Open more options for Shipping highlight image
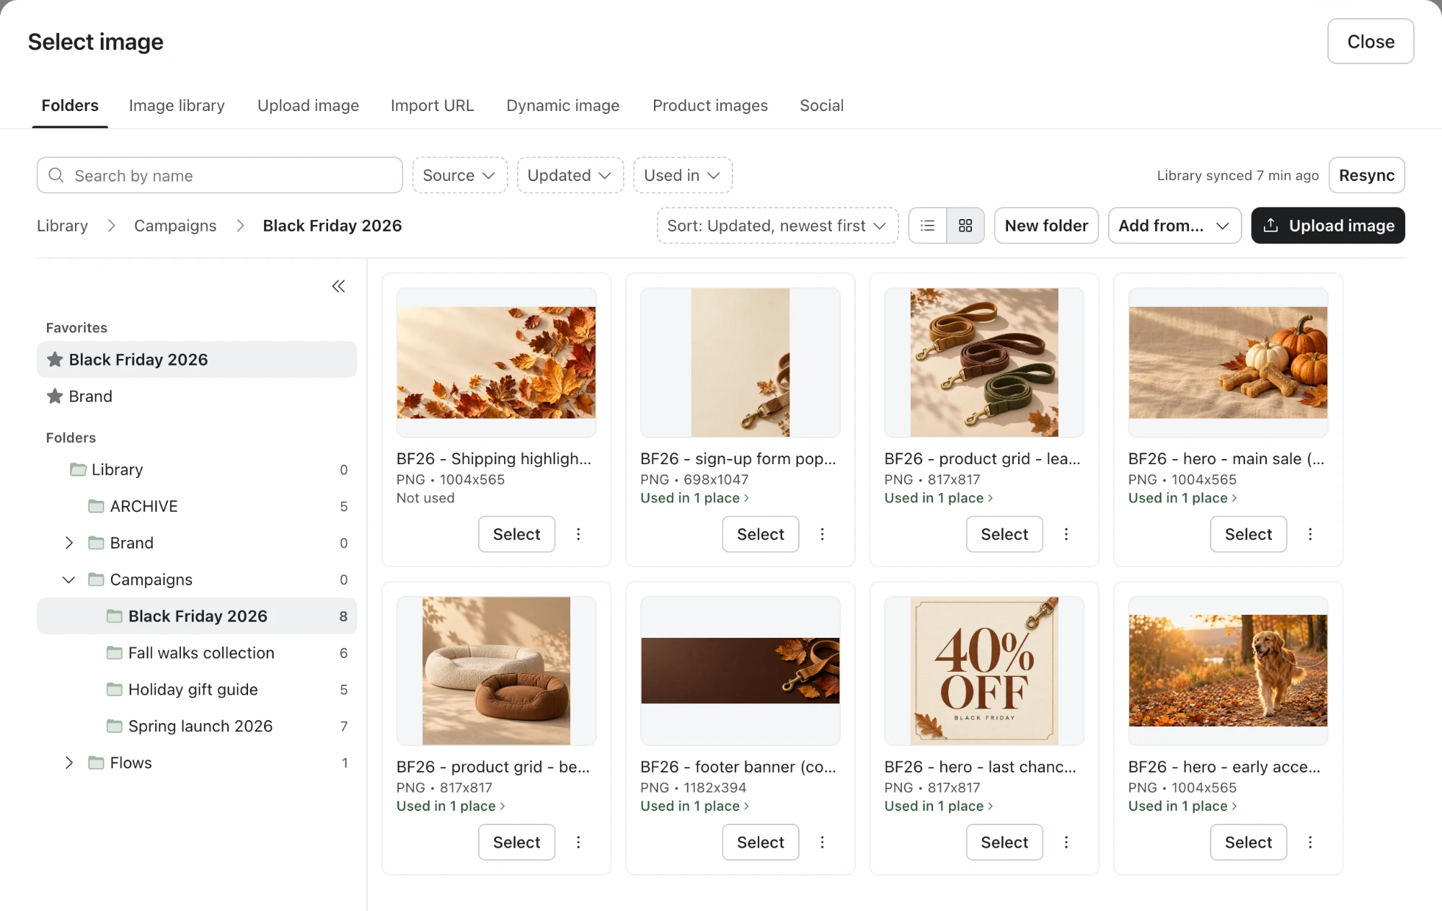The height and width of the screenshot is (911, 1442). coord(578,534)
